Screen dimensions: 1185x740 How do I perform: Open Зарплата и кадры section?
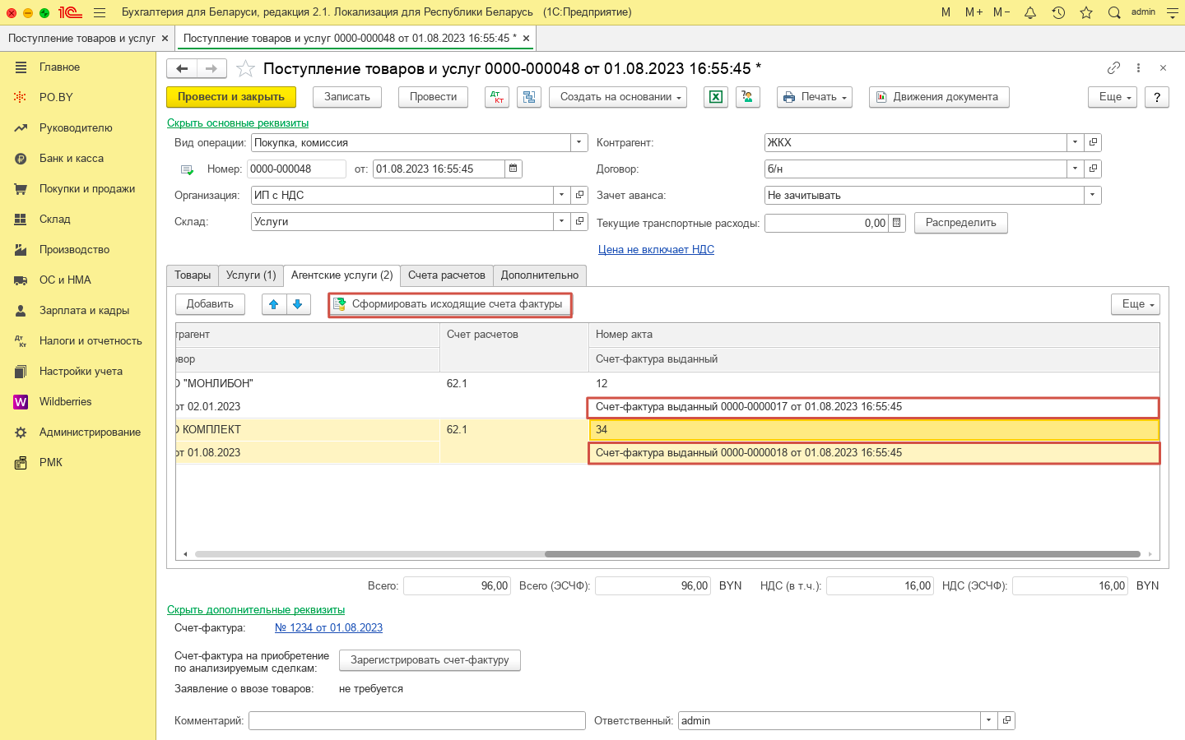[x=84, y=311]
